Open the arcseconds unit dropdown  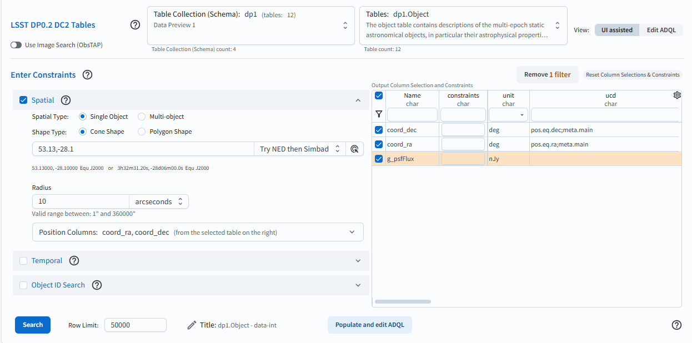[158, 201]
